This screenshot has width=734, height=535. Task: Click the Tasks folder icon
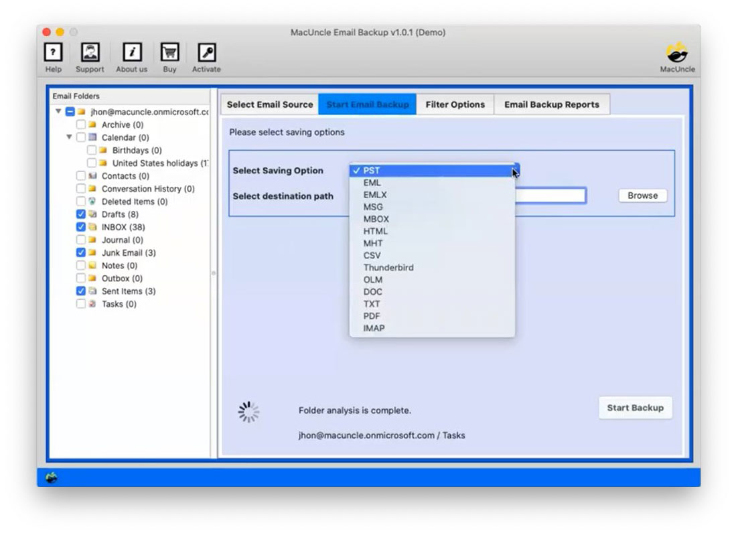tap(92, 304)
